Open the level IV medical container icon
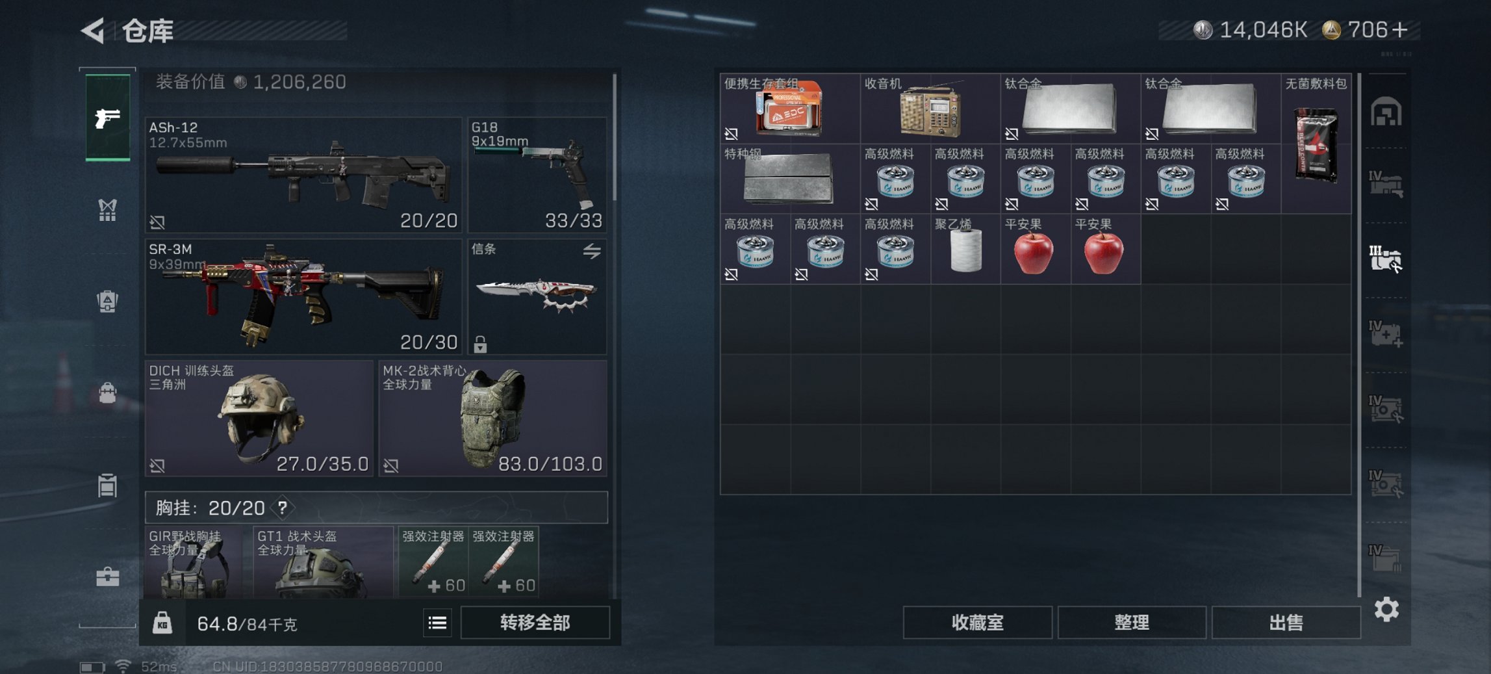 (1386, 334)
